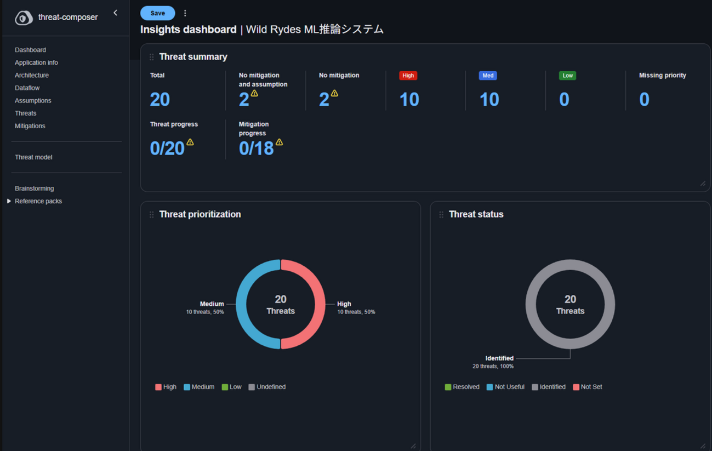Image resolution: width=712 pixels, height=451 pixels.
Task: Toggle the Not Set legend entry
Action: [588, 387]
